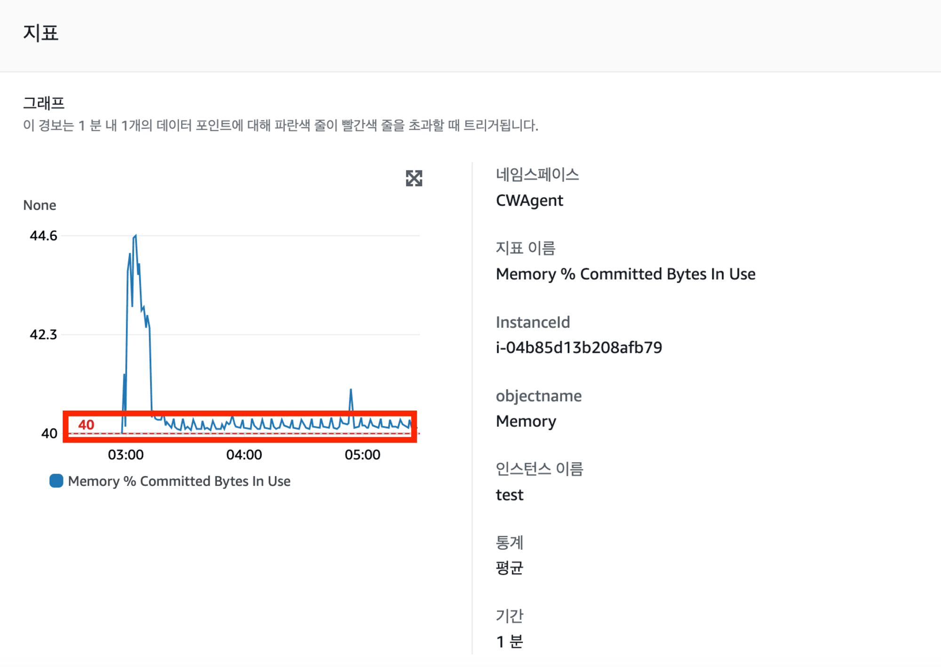Click the 04:00 time axis label
This screenshot has width=941, height=667.
244,455
